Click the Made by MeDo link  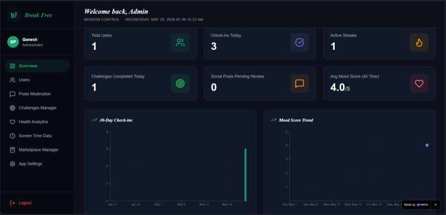[416, 204]
